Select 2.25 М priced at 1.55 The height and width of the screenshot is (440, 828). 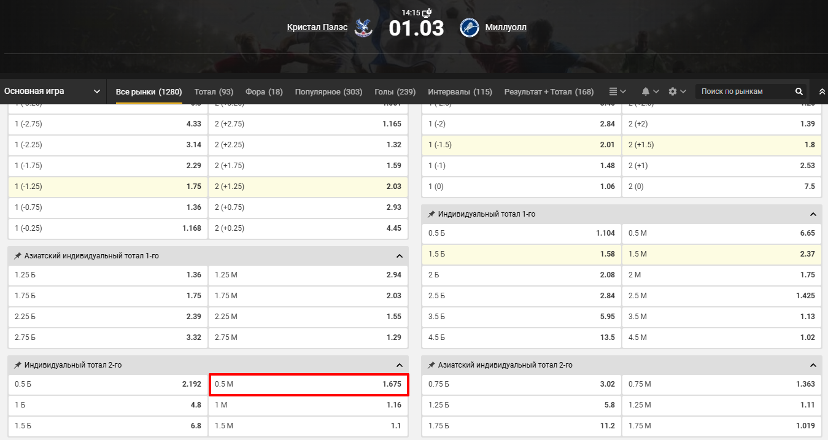(308, 317)
